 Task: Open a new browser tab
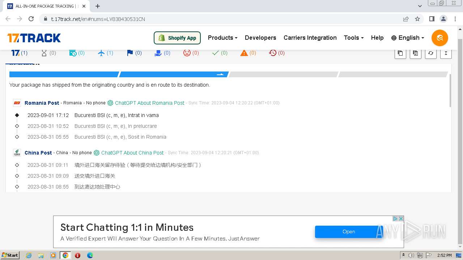point(98,6)
